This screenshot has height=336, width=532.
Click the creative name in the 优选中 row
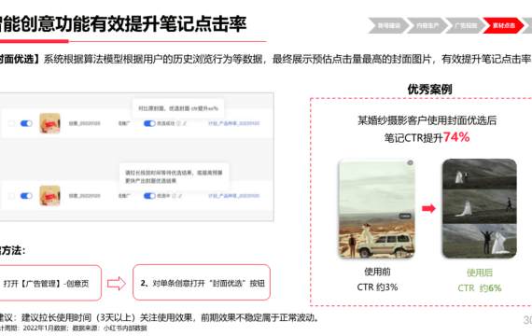tap(85, 196)
